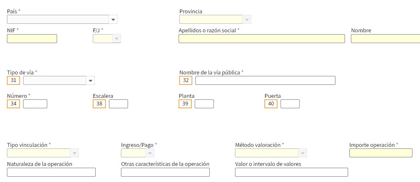The image size is (420, 182).
Task: Expand the Provincia dropdown
Action: click(247, 20)
